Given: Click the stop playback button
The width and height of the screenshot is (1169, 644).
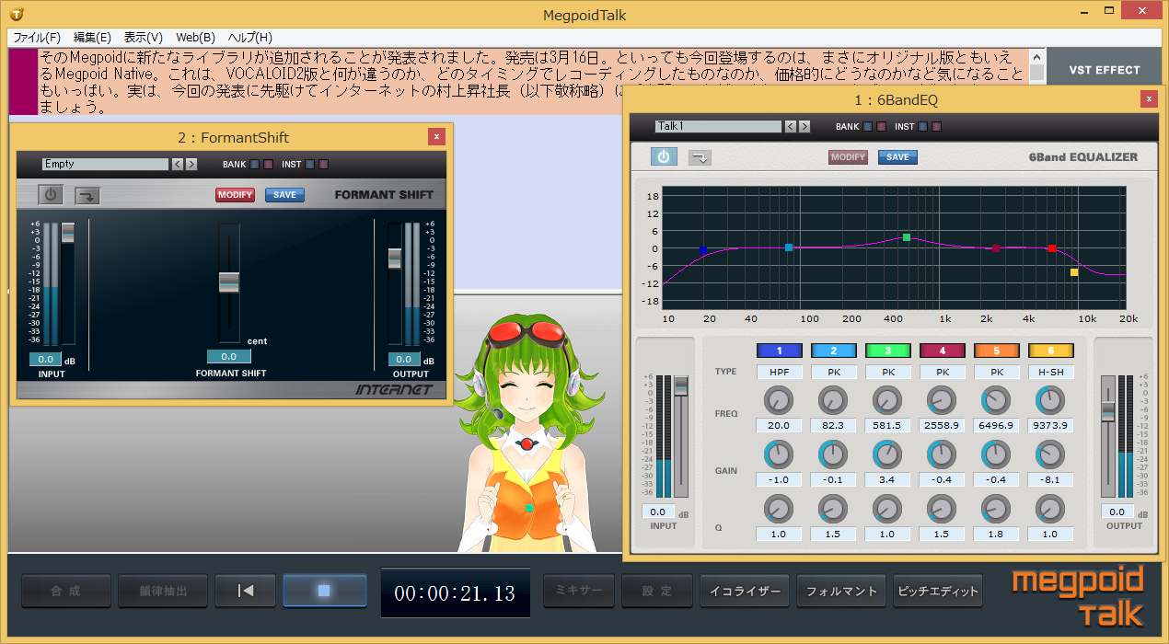Looking at the screenshot, I should [x=324, y=591].
